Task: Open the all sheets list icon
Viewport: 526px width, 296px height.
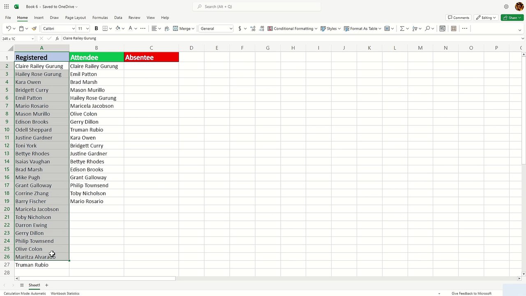Action: [x=22, y=285]
